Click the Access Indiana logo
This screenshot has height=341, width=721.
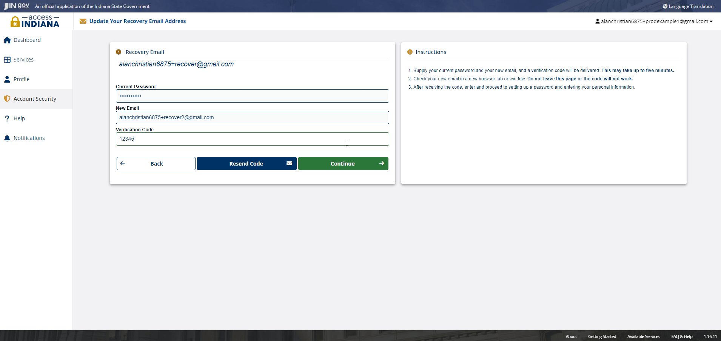point(35,22)
